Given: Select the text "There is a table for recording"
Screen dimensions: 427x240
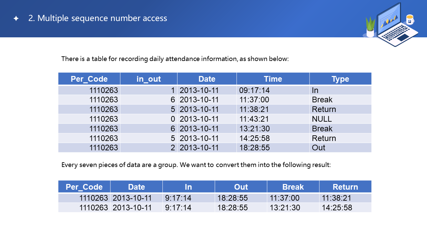Looking at the screenshot, I should [104, 59].
